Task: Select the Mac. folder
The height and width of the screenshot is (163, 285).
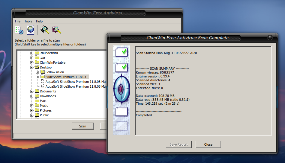Action: (43, 101)
